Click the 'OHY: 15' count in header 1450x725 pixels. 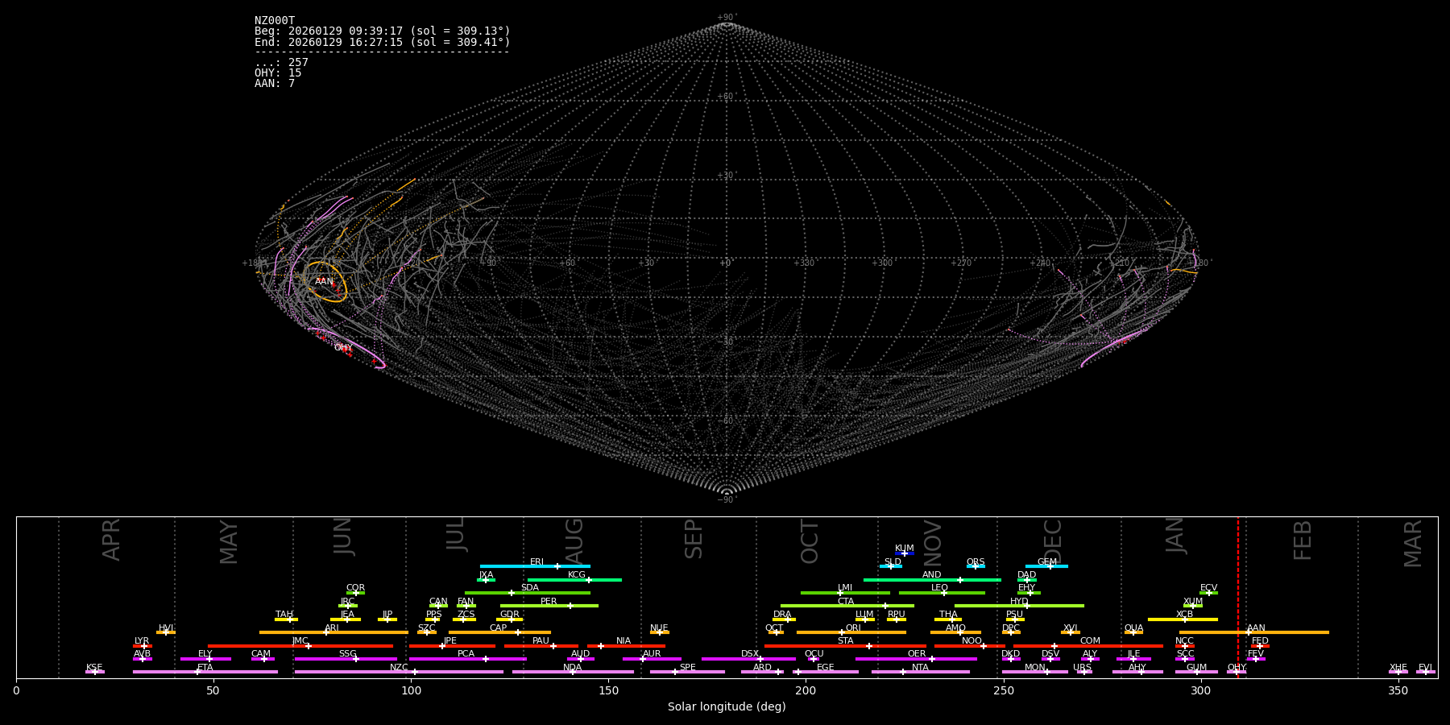tap(278, 73)
